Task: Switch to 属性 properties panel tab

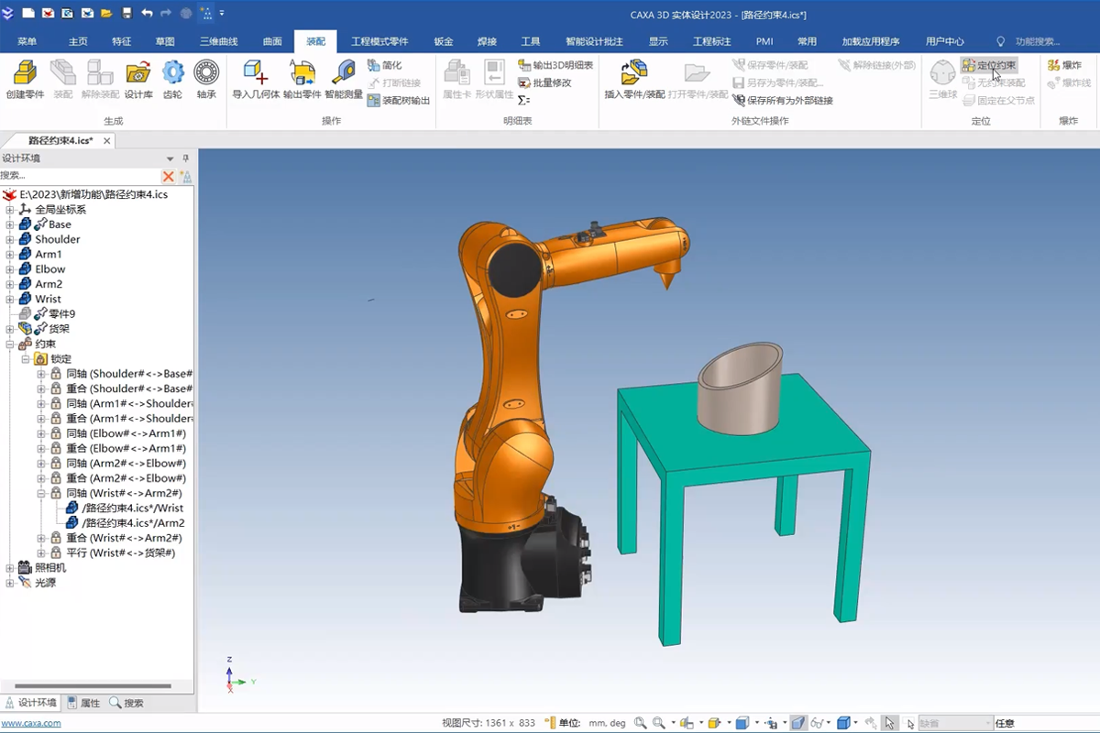Action: [83, 703]
